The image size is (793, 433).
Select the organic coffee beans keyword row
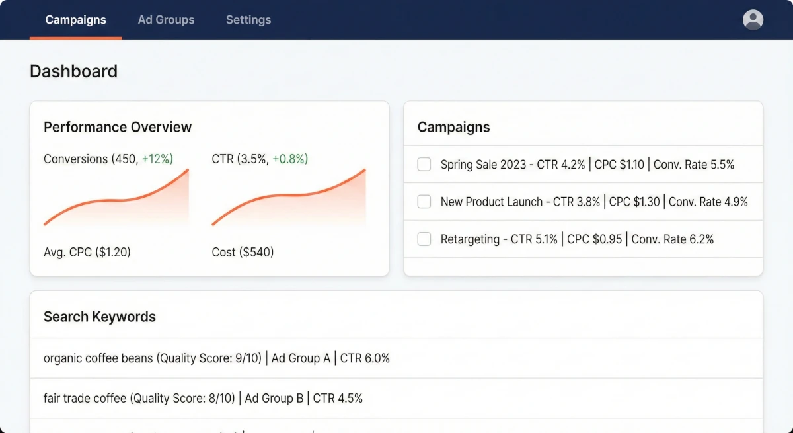click(x=216, y=358)
